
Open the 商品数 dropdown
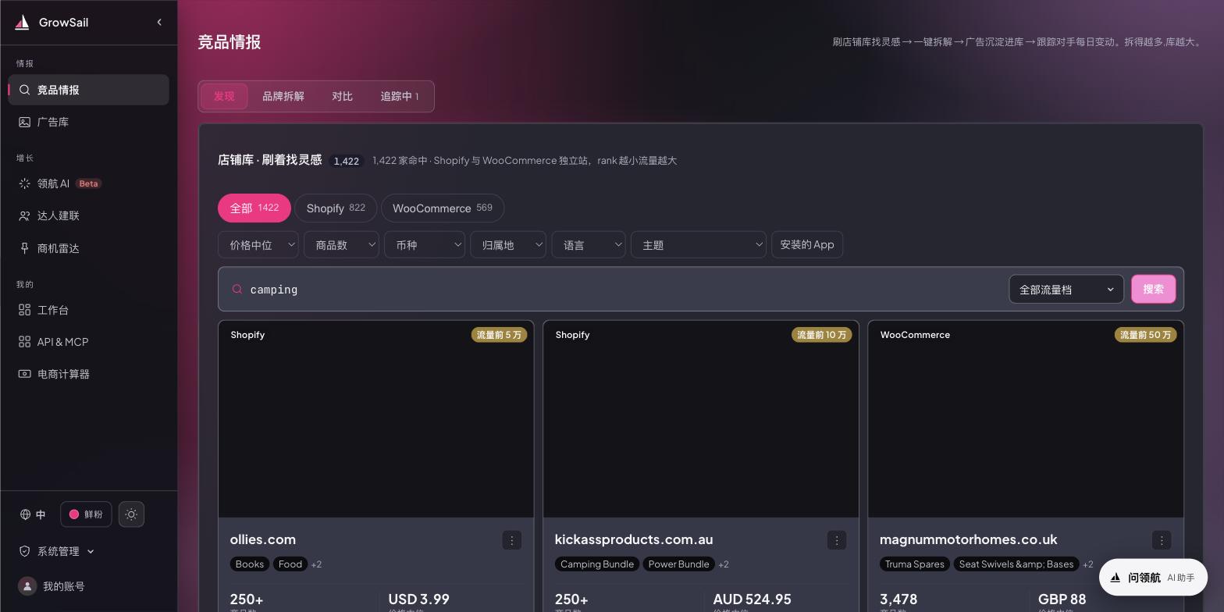coord(341,245)
